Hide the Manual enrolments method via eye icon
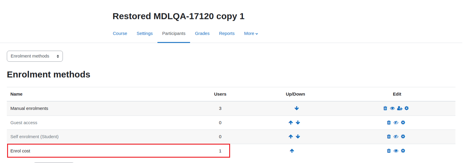 click(x=392, y=108)
